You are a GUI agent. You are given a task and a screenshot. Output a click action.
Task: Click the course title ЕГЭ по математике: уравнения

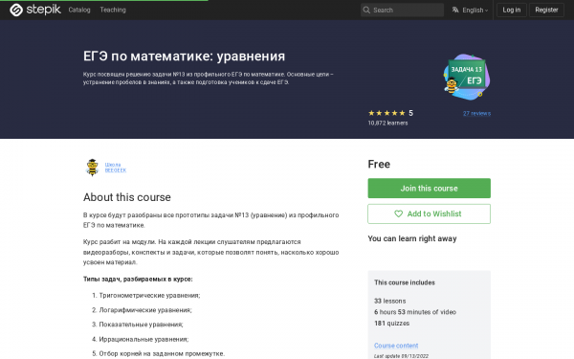[184, 56]
